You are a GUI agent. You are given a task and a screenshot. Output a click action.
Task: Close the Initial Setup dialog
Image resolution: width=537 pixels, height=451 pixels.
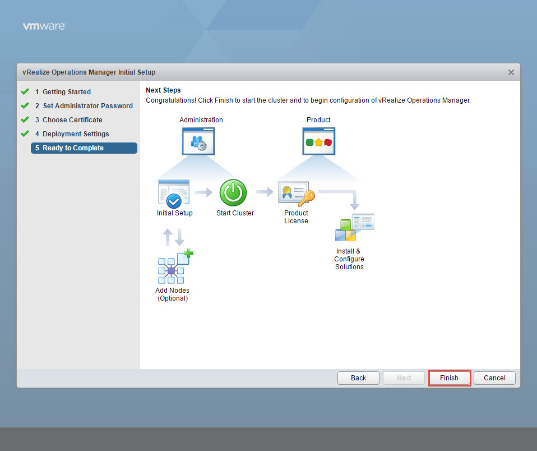coord(511,72)
